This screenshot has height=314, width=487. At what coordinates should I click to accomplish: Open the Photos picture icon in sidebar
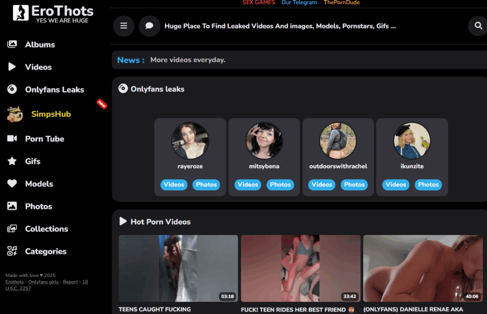point(12,206)
